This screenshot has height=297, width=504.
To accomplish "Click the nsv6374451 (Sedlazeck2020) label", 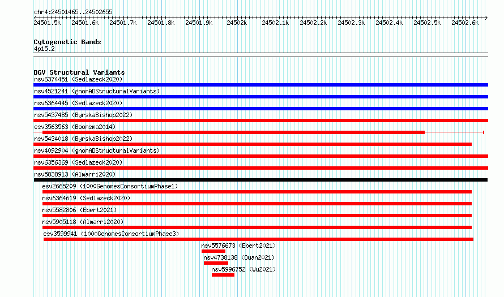I will click(78, 79).
